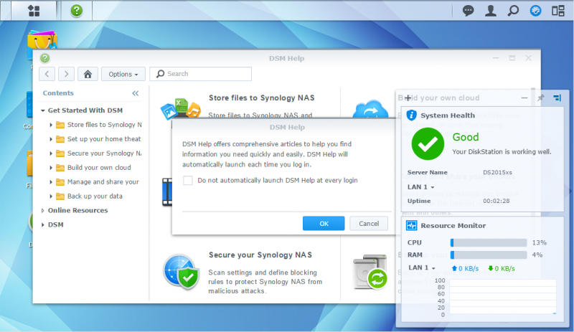Expand Set up your home theater folder
The height and width of the screenshot is (332, 574).
(x=51, y=139)
